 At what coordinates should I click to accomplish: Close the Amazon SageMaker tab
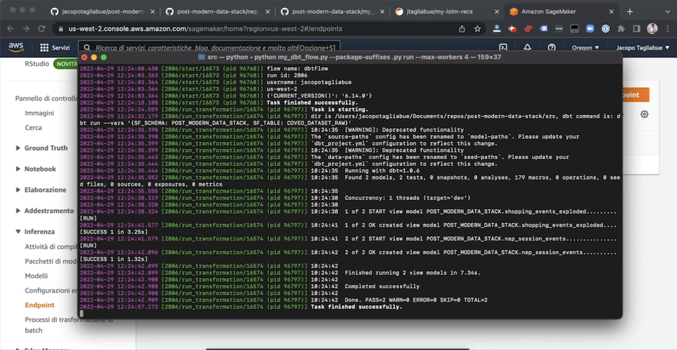(x=611, y=12)
